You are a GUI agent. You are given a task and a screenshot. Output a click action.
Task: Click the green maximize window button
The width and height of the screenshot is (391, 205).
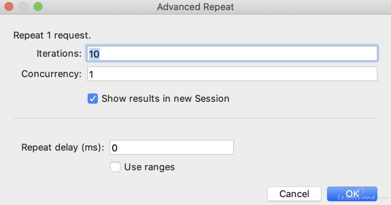[x=38, y=7]
